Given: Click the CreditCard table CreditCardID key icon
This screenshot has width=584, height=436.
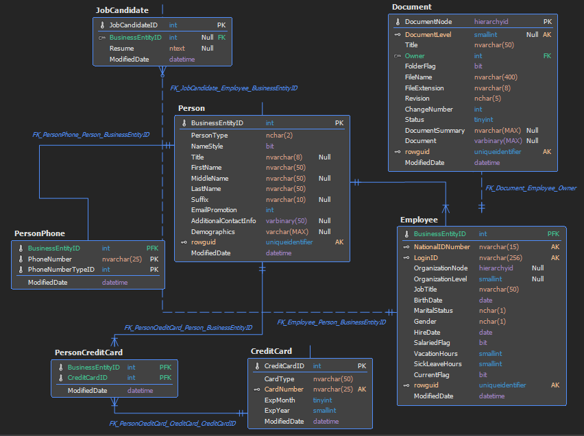Looking at the screenshot, I should click(x=257, y=366).
